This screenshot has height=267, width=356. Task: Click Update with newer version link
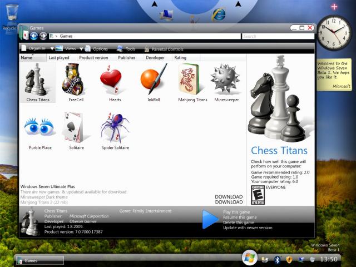(x=248, y=228)
